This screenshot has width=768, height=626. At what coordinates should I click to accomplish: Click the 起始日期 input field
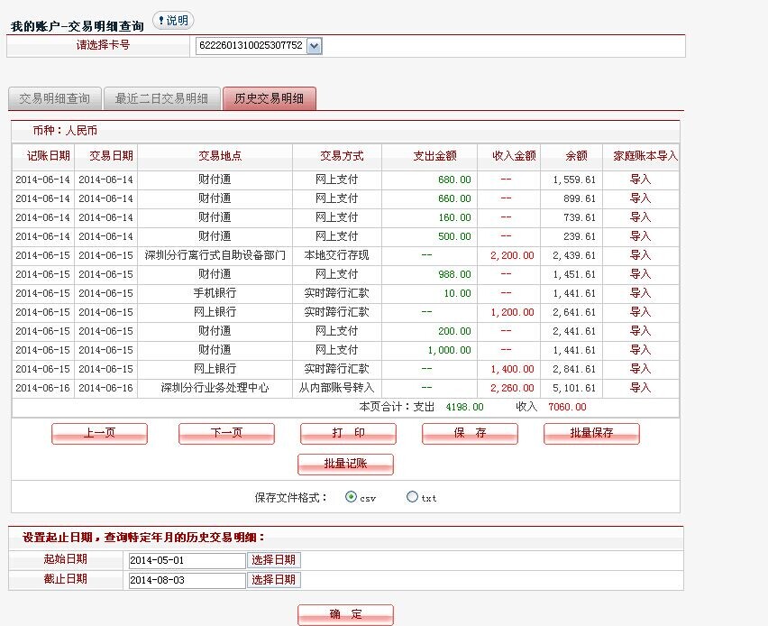[x=186, y=560]
